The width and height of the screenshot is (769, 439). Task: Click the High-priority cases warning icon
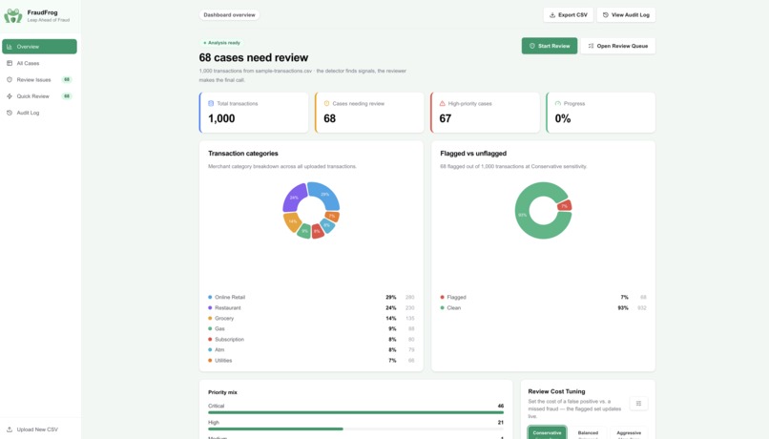coord(442,103)
